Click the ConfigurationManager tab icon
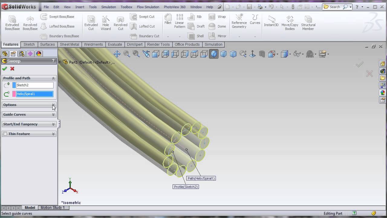This screenshot has height=218, width=387. 22,54
